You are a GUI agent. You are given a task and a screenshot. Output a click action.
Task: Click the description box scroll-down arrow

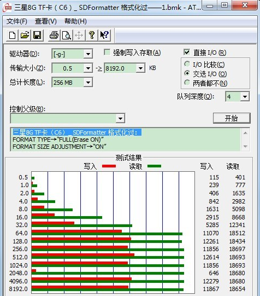(245, 146)
